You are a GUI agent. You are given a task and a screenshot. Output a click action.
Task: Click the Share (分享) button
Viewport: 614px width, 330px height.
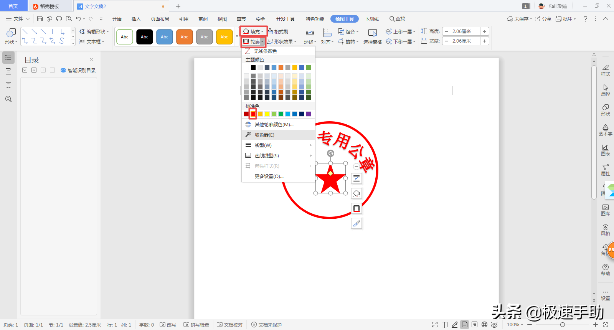tap(543, 19)
